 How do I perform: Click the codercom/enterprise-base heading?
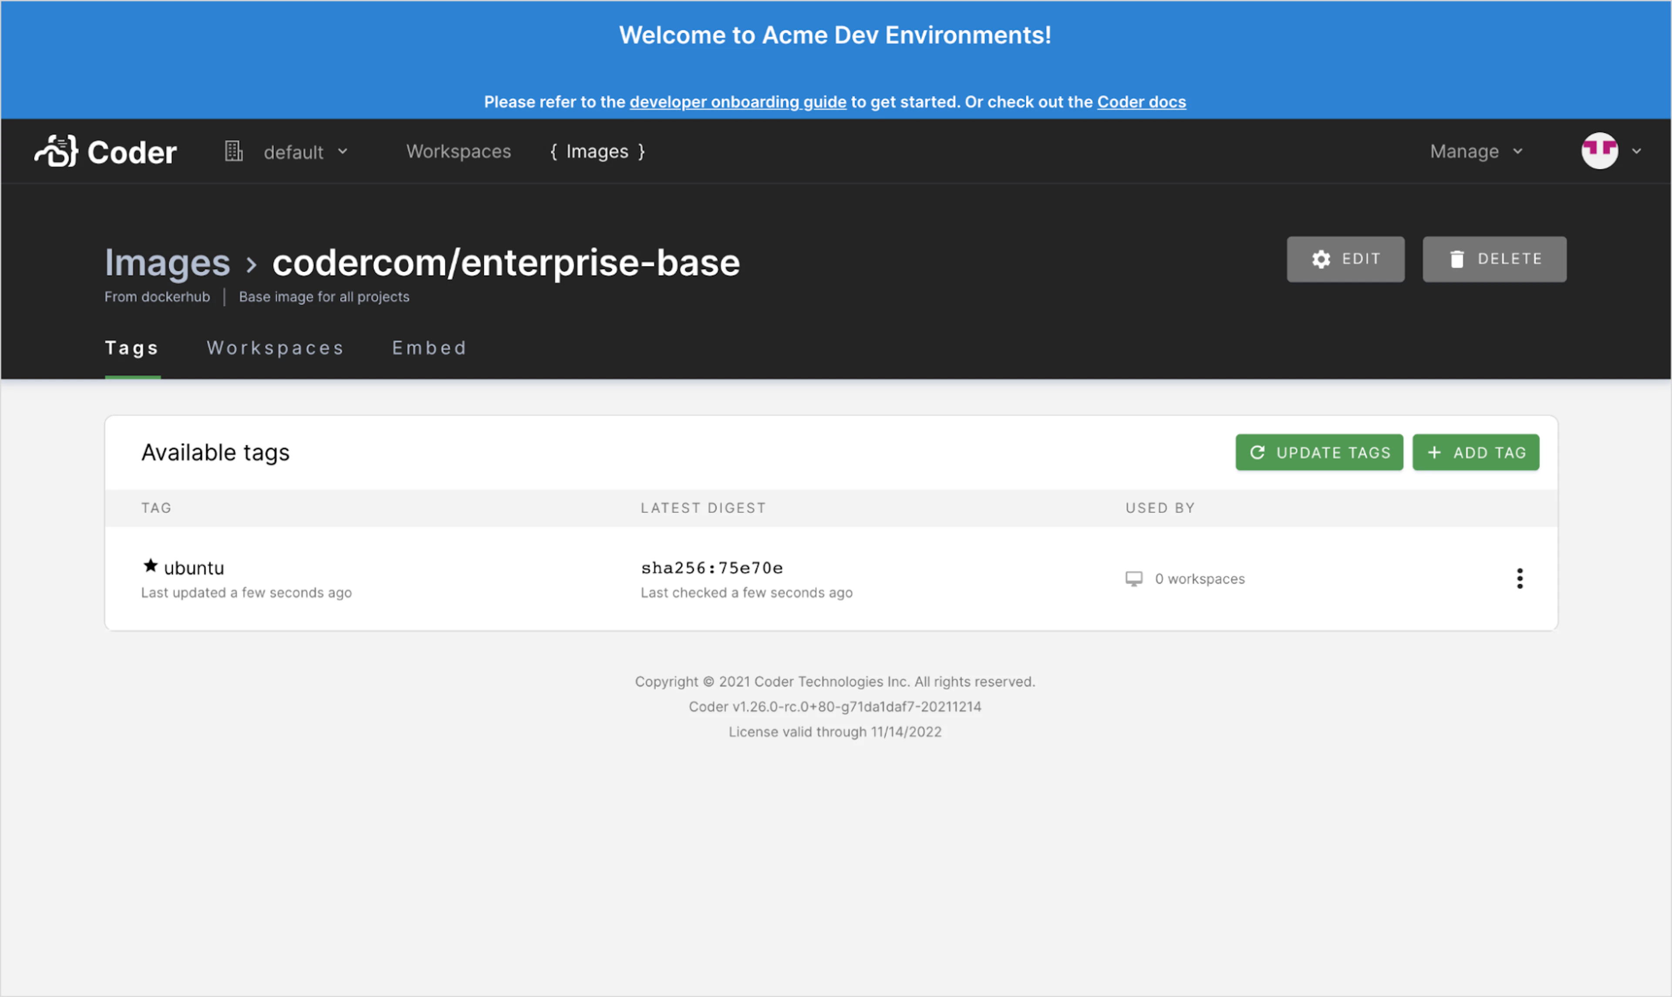click(x=506, y=262)
